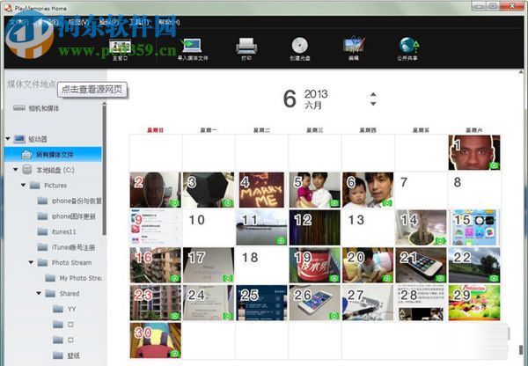Open June 20 thumbnail
The image size is (528, 366).
pos(368,265)
